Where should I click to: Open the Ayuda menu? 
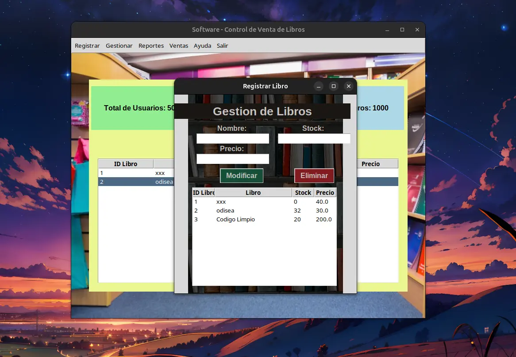[x=202, y=46]
